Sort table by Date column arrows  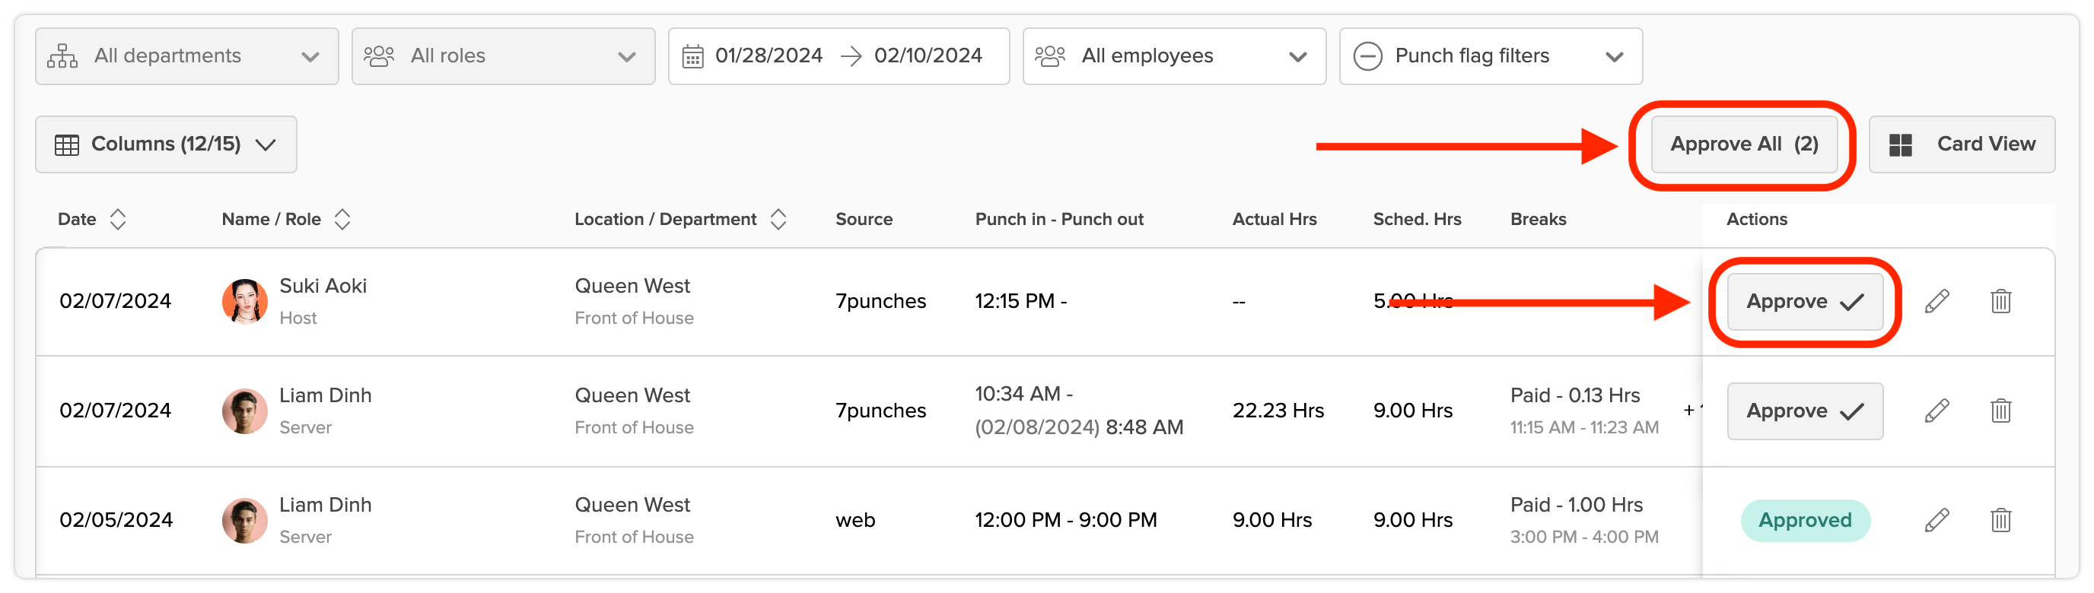pyautogui.click(x=118, y=219)
